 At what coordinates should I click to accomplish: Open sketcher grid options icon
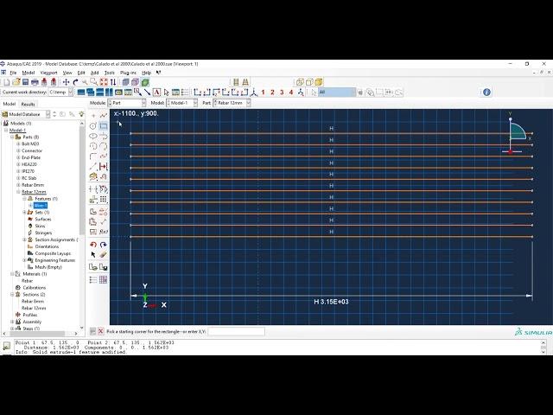click(x=104, y=280)
